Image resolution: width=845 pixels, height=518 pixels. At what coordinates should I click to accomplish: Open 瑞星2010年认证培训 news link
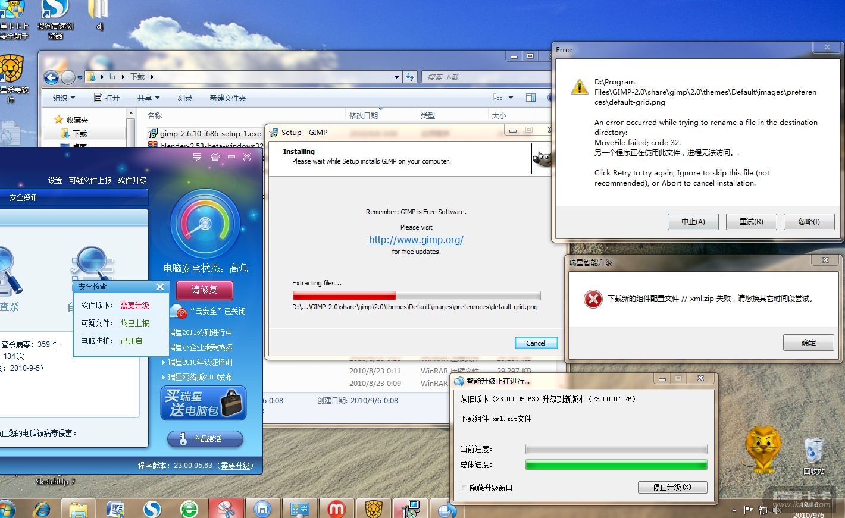(x=200, y=362)
